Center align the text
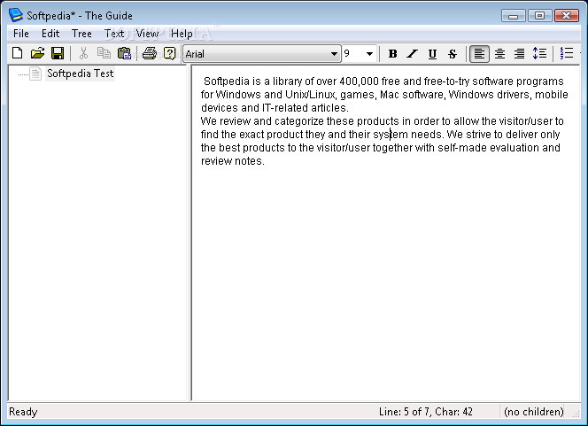The width and height of the screenshot is (588, 426). (499, 54)
